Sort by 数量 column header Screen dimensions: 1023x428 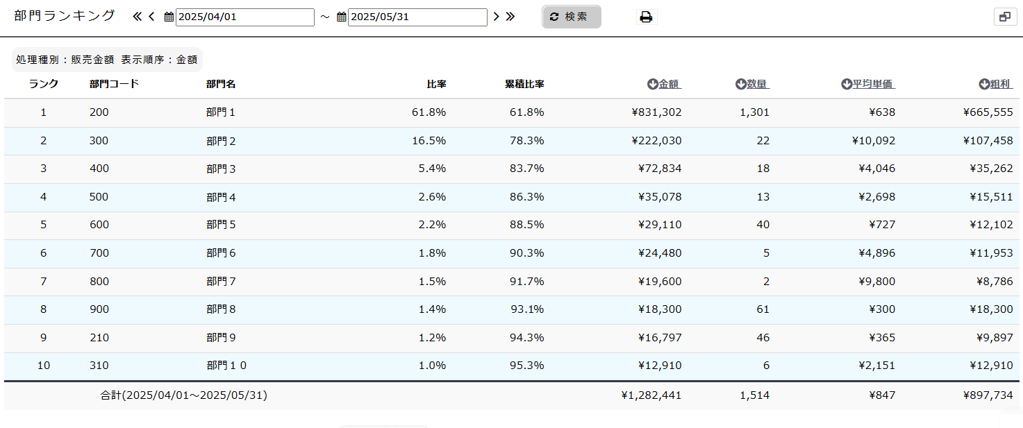tap(752, 85)
